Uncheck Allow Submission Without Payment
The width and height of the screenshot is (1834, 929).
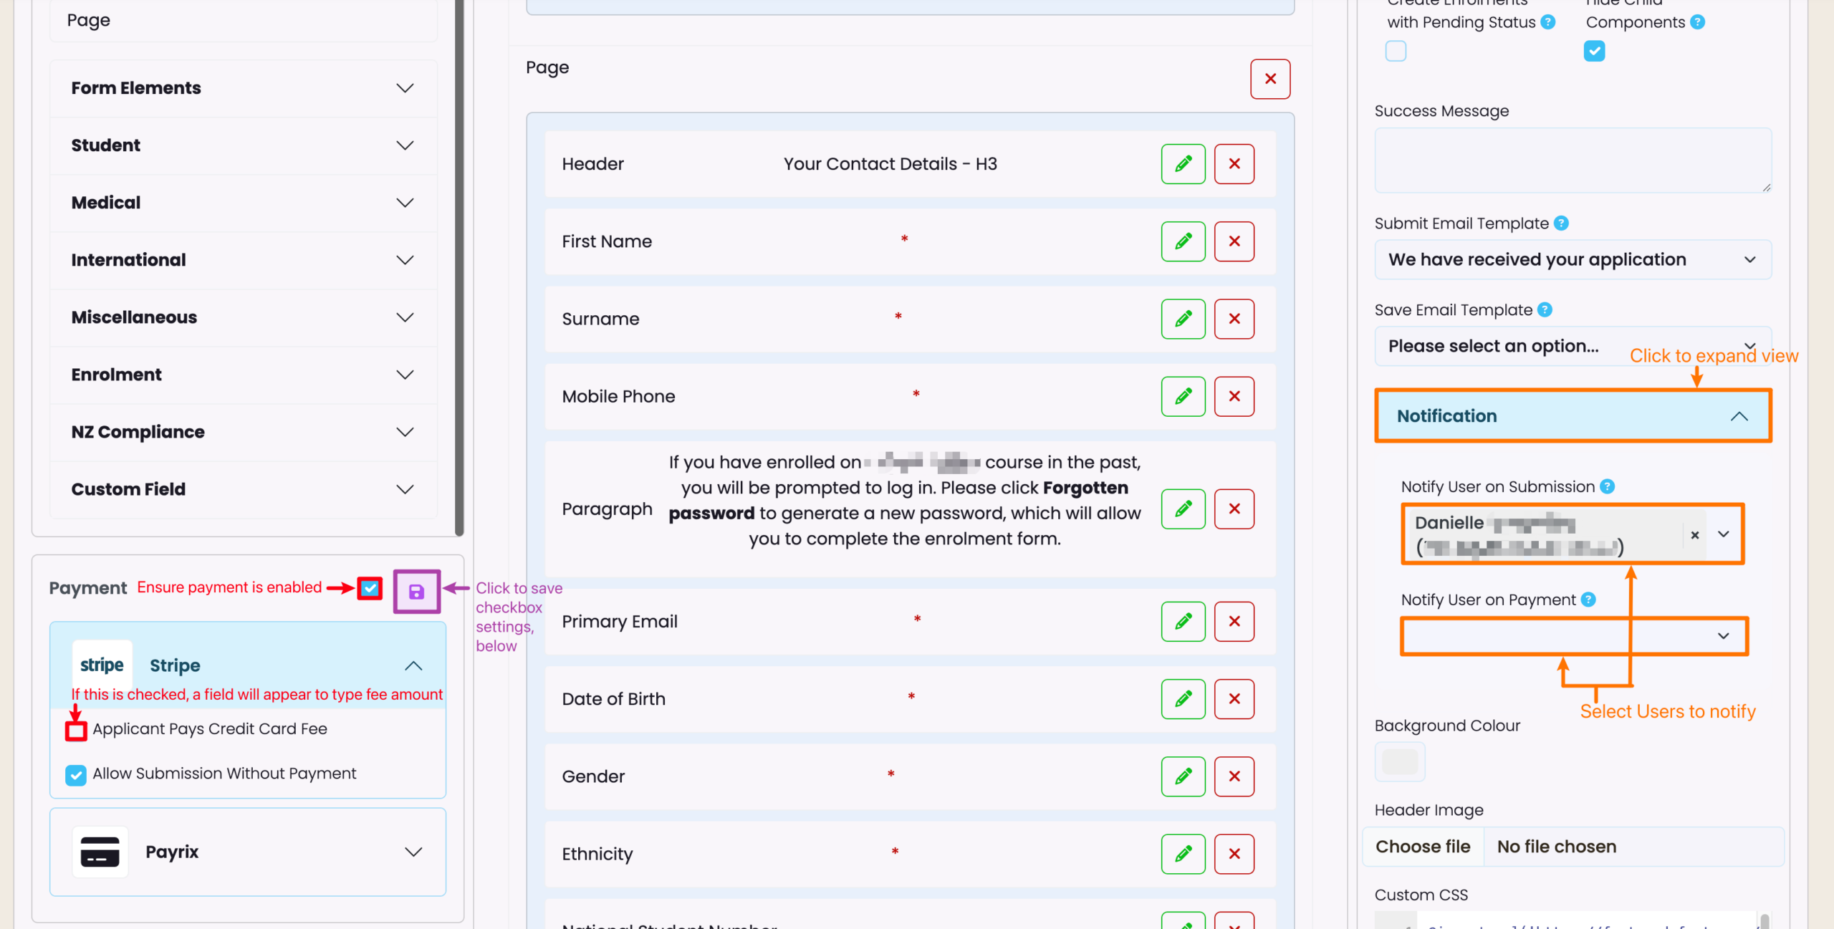click(76, 774)
